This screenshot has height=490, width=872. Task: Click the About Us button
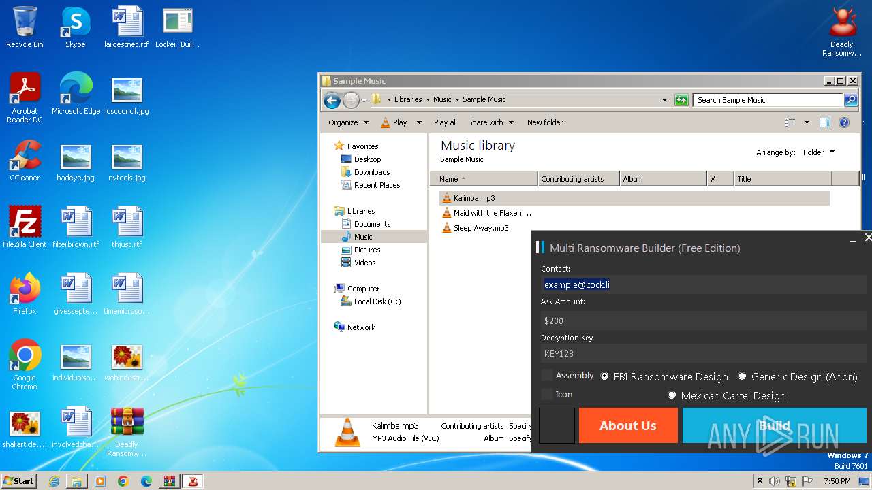(628, 425)
